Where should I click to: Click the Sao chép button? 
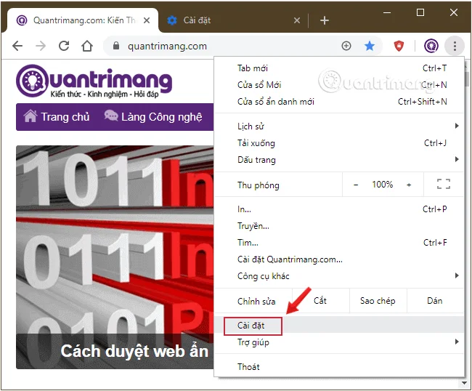[378, 301]
